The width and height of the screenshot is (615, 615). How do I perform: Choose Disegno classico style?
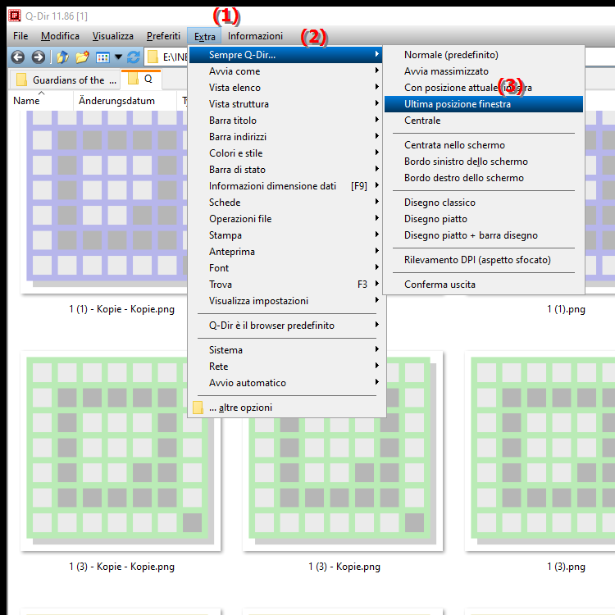(x=483, y=203)
